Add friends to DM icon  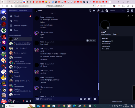pyautogui.click(x=103, y=11)
